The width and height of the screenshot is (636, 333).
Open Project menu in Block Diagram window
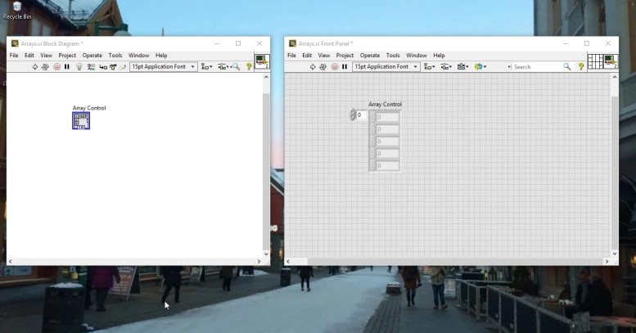pos(67,55)
